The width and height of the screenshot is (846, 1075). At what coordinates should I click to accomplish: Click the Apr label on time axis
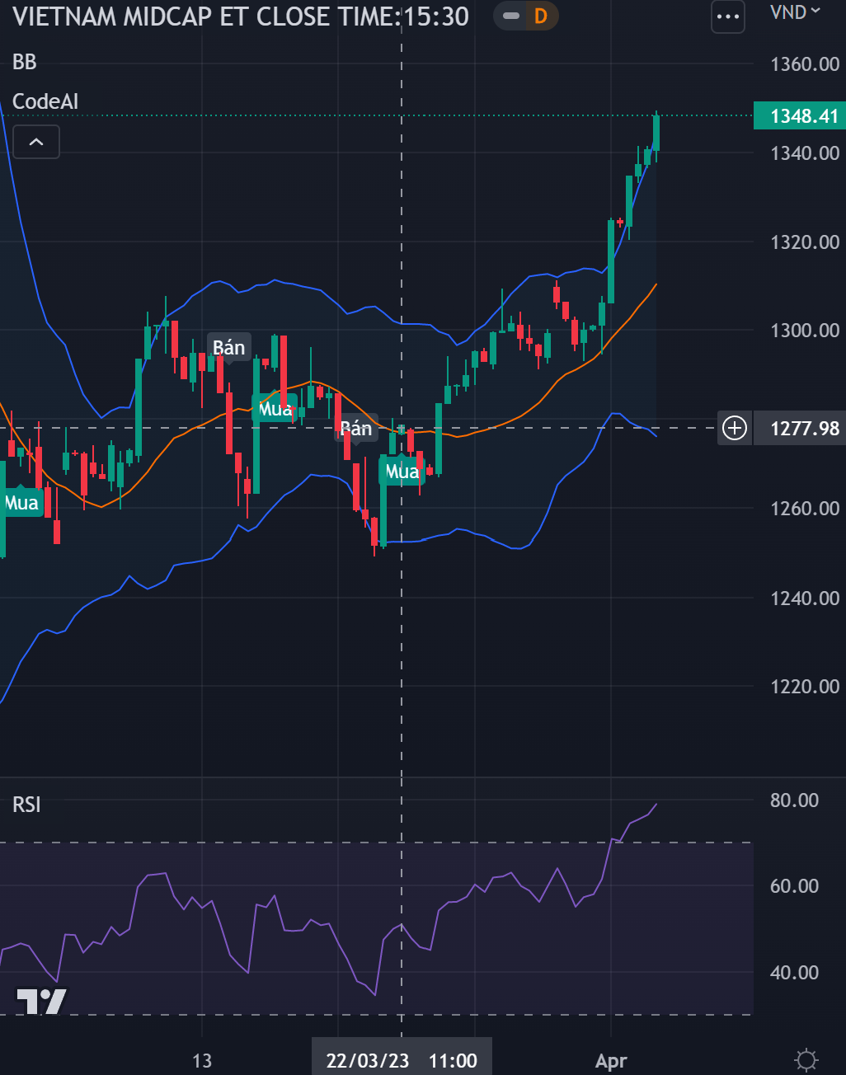tap(611, 1061)
